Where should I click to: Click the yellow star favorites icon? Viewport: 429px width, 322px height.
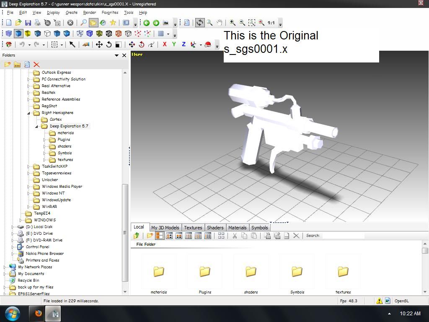pos(113,23)
